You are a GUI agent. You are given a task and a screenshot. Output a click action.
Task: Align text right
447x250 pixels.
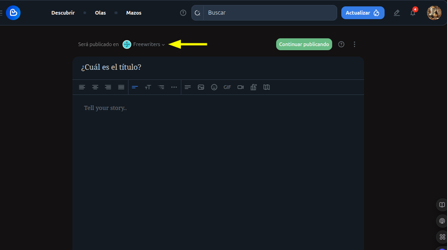coord(108,87)
